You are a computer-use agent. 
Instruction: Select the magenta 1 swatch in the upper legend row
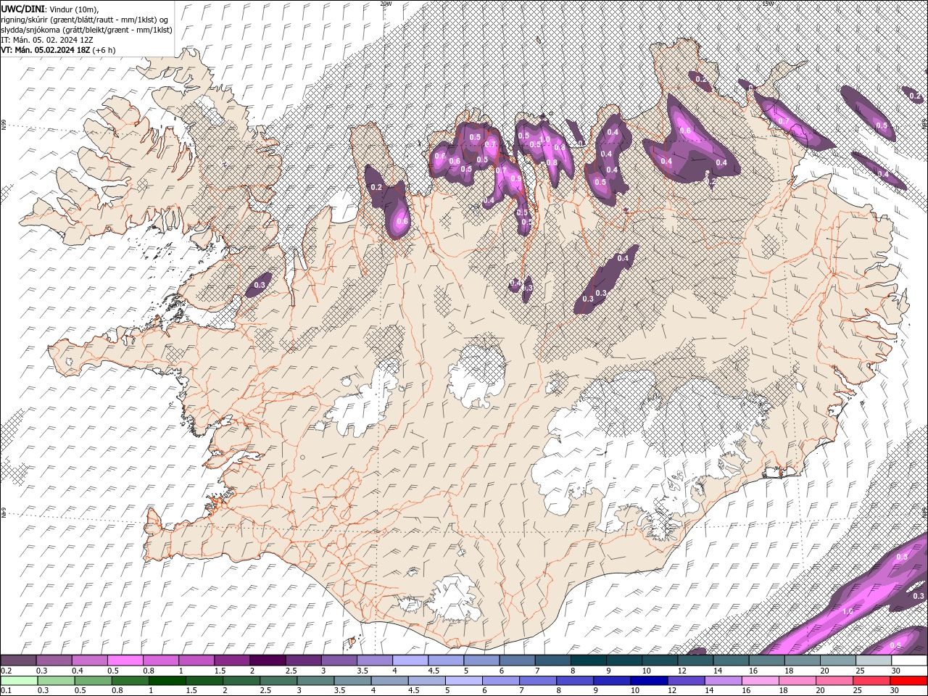(196, 660)
